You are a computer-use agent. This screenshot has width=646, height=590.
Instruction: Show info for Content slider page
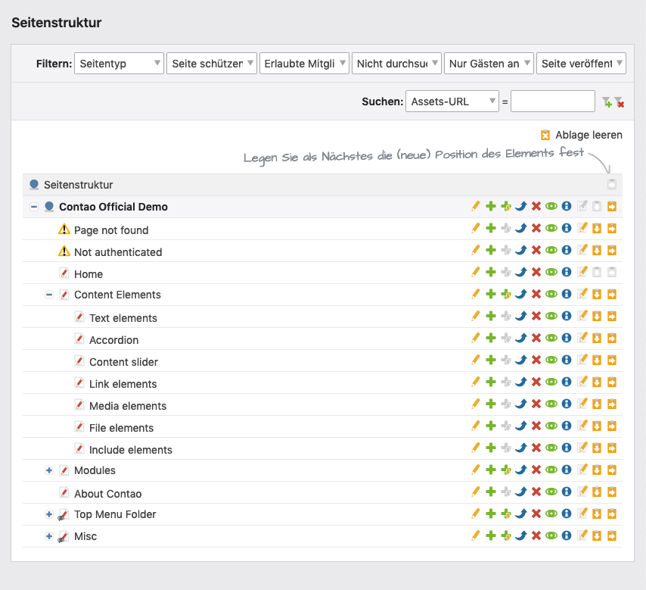(x=567, y=360)
